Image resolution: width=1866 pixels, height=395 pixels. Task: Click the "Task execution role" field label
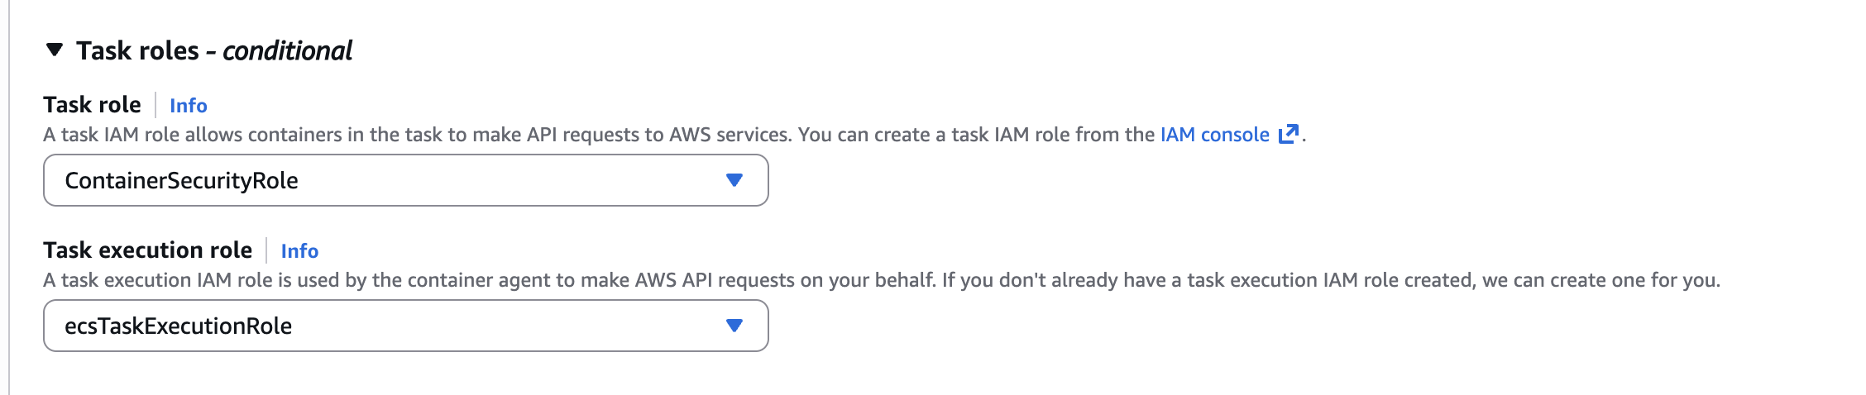pos(147,250)
